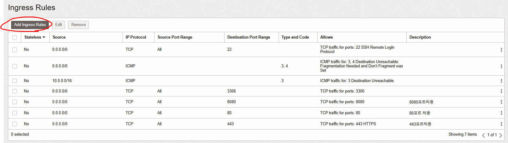Screen dimensions: 508x143
Task: Click the Edit button
Action: coord(58,25)
